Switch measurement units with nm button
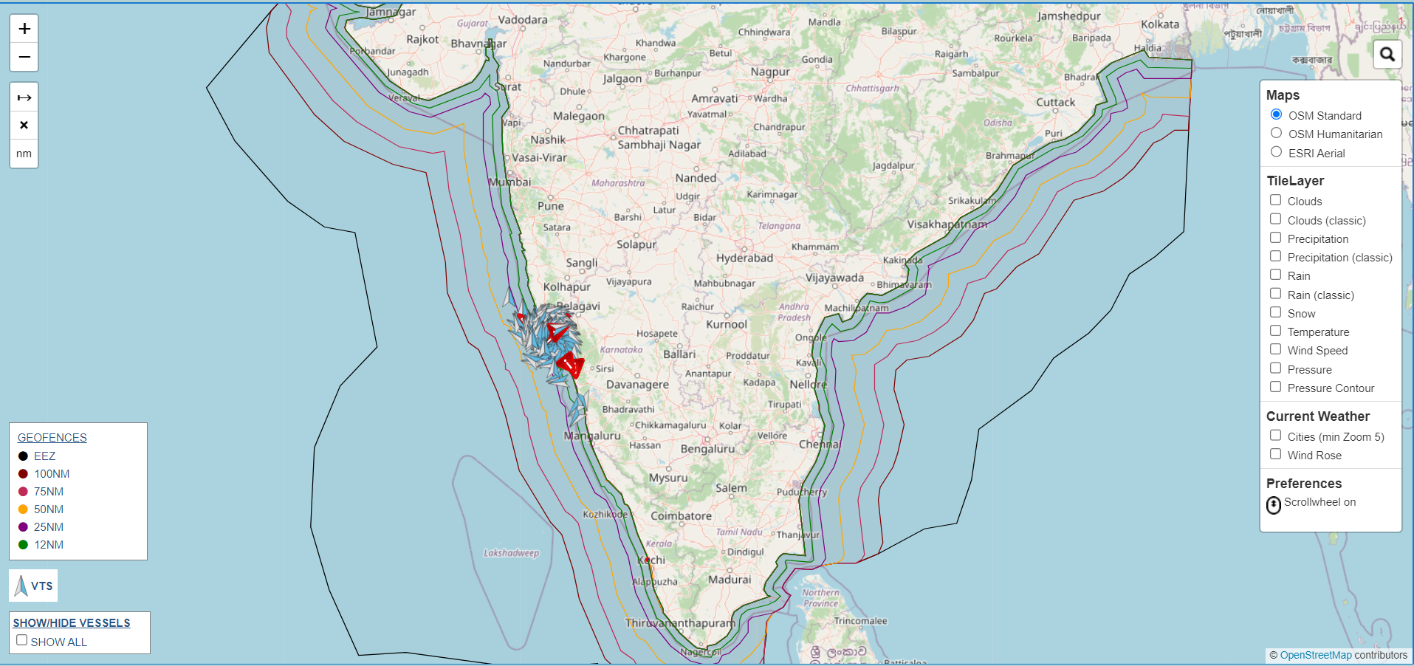The height and width of the screenshot is (666, 1414). point(24,154)
